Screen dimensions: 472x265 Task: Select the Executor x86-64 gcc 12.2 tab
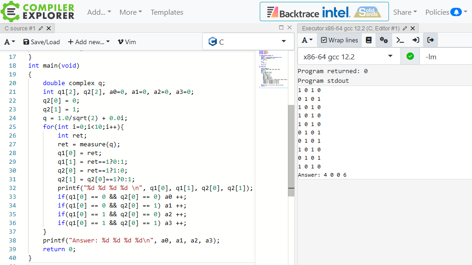point(351,29)
